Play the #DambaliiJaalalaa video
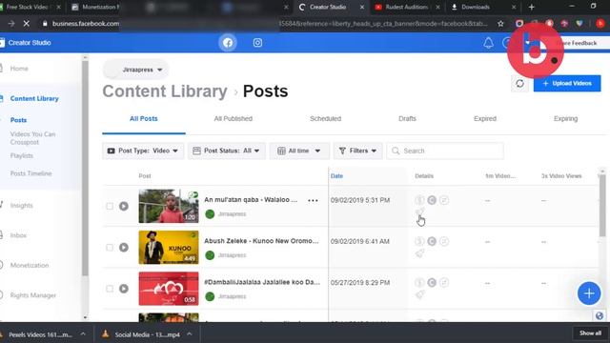 point(124,289)
